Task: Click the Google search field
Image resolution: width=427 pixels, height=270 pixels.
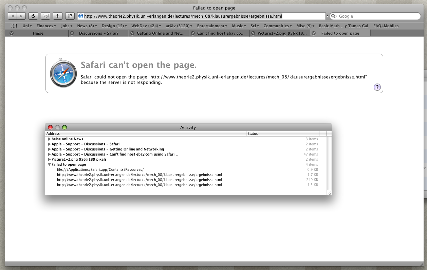Action: tap(375, 16)
